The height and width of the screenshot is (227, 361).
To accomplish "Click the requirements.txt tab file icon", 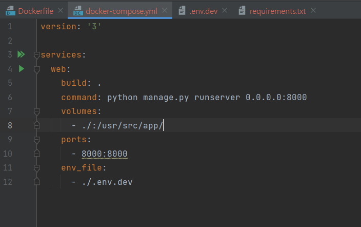I will point(242,11).
